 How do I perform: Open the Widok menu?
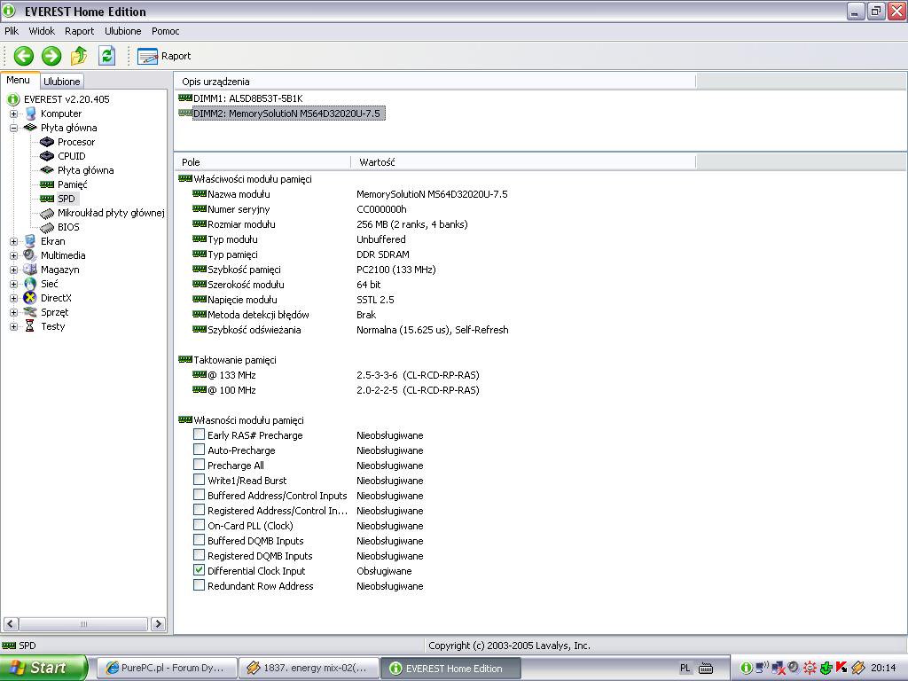click(x=42, y=31)
